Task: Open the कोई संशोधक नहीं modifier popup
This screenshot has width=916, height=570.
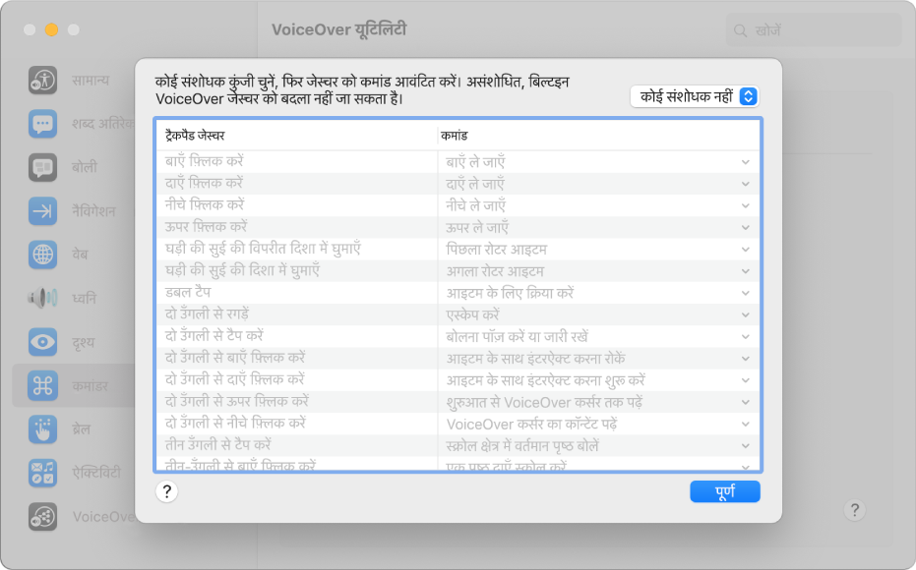Action: click(694, 96)
